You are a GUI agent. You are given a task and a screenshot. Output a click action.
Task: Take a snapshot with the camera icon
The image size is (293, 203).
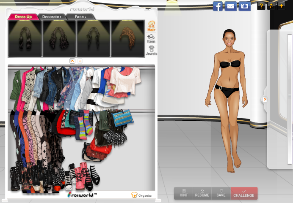click(x=244, y=6)
